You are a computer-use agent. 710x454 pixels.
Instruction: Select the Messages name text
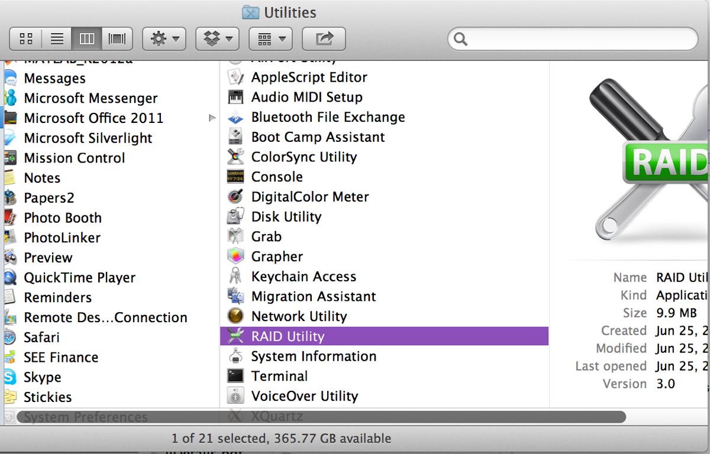point(54,79)
